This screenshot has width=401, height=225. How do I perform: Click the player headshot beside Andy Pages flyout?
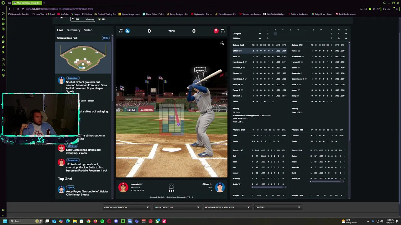(61, 189)
